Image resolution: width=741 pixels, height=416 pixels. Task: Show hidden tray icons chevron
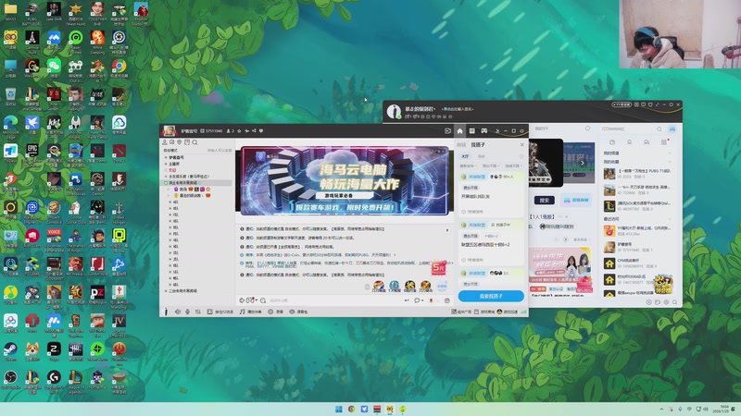pyautogui.click(x=661, y=409)
